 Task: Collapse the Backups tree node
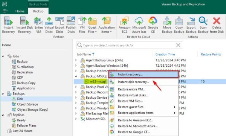3,93
